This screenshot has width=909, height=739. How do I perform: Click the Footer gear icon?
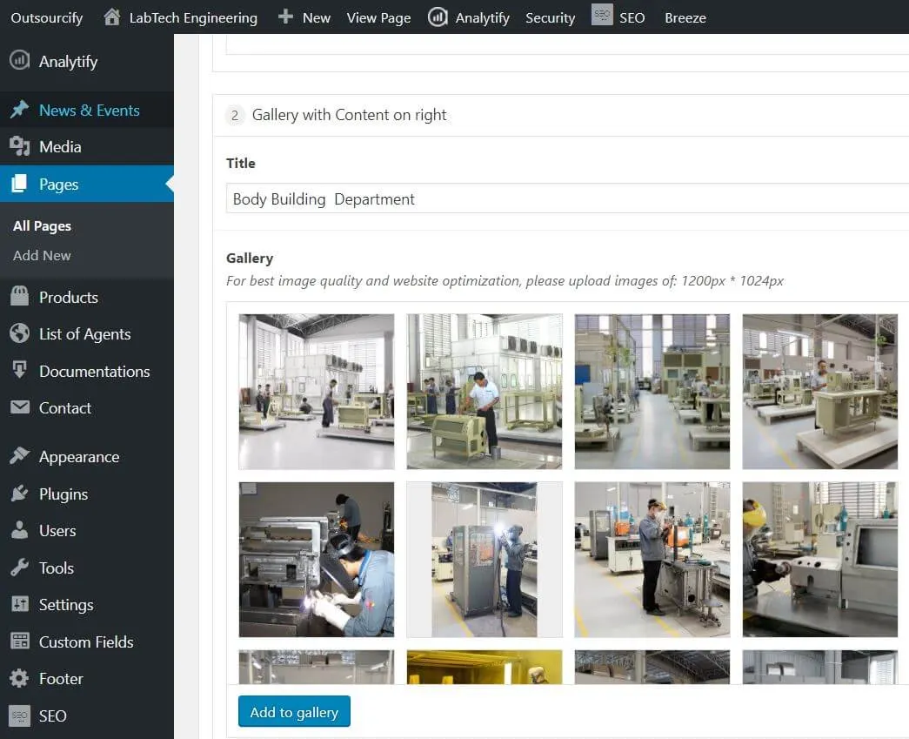[x=19, y=678]
